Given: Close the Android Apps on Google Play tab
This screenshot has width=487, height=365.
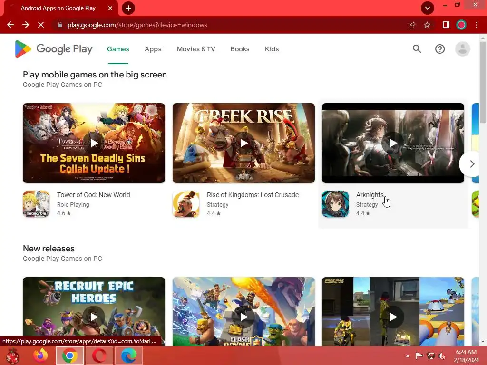Looking at the screenshot, I should pos(110,8).
